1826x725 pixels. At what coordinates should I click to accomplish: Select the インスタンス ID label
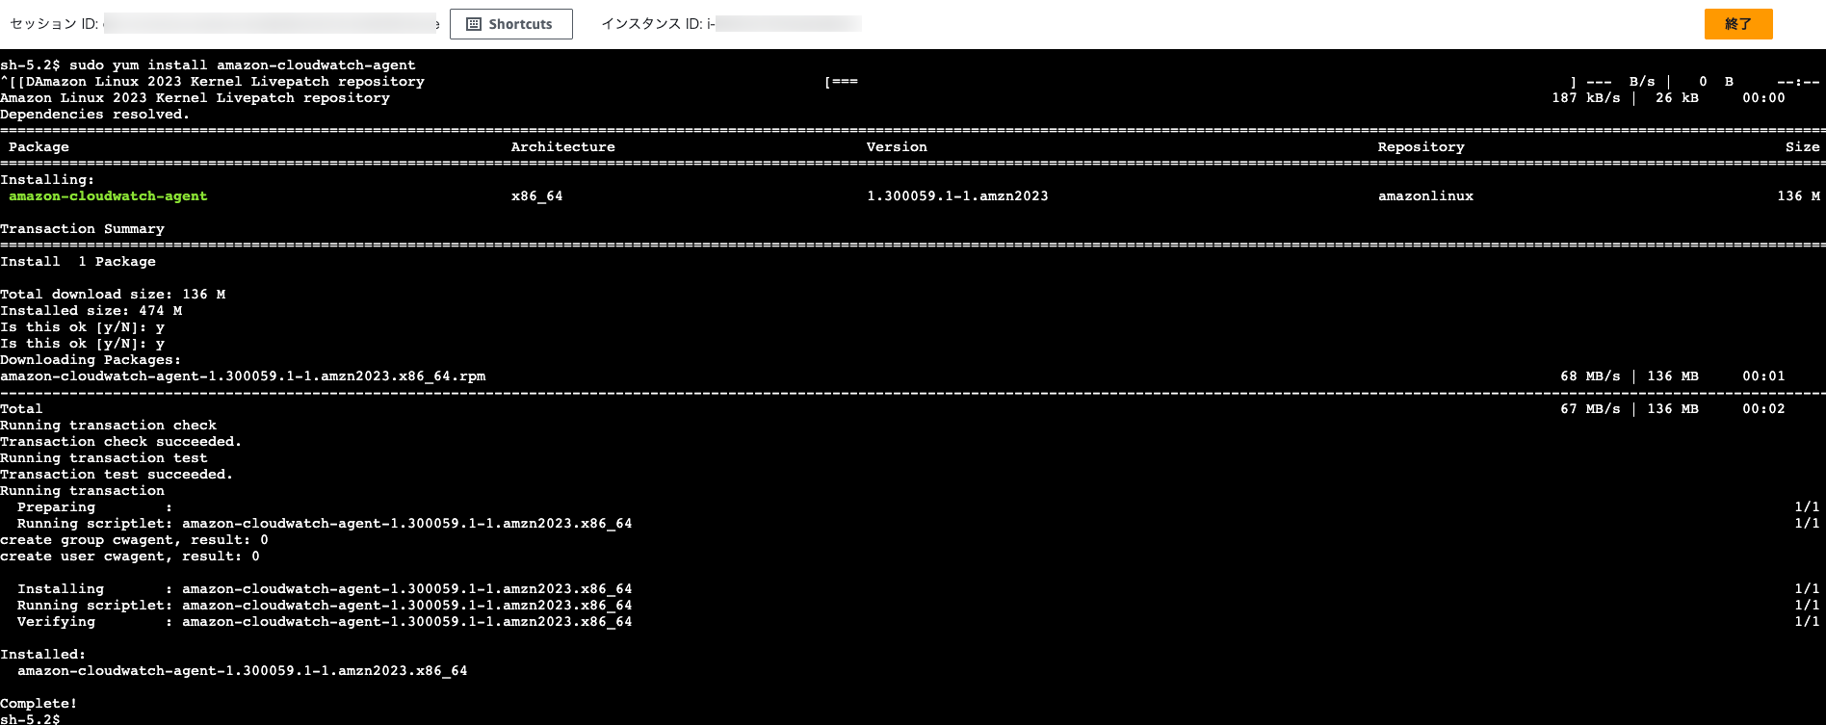(653, 24)
